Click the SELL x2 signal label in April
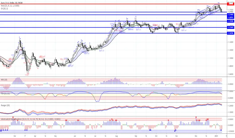The height and width of the screenshot is (138, 235). click(42, 56)
